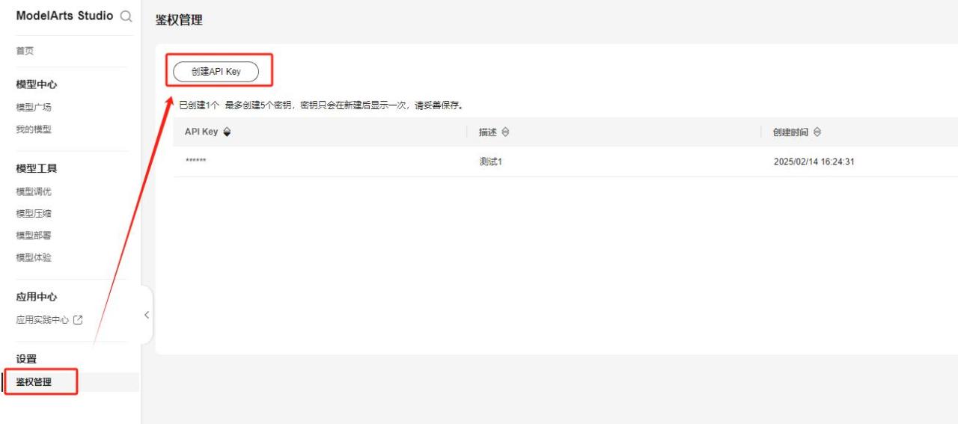Image resolution: width=958 pixels, height=424 pixels.
Task: Sort by 描述 column icon
Action: (x=505, y=132)
